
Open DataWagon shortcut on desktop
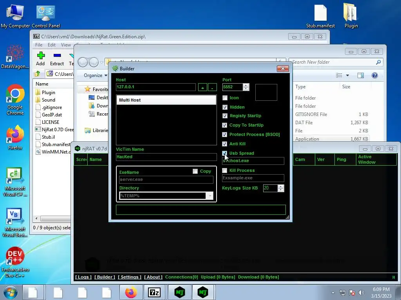[15, 57]
